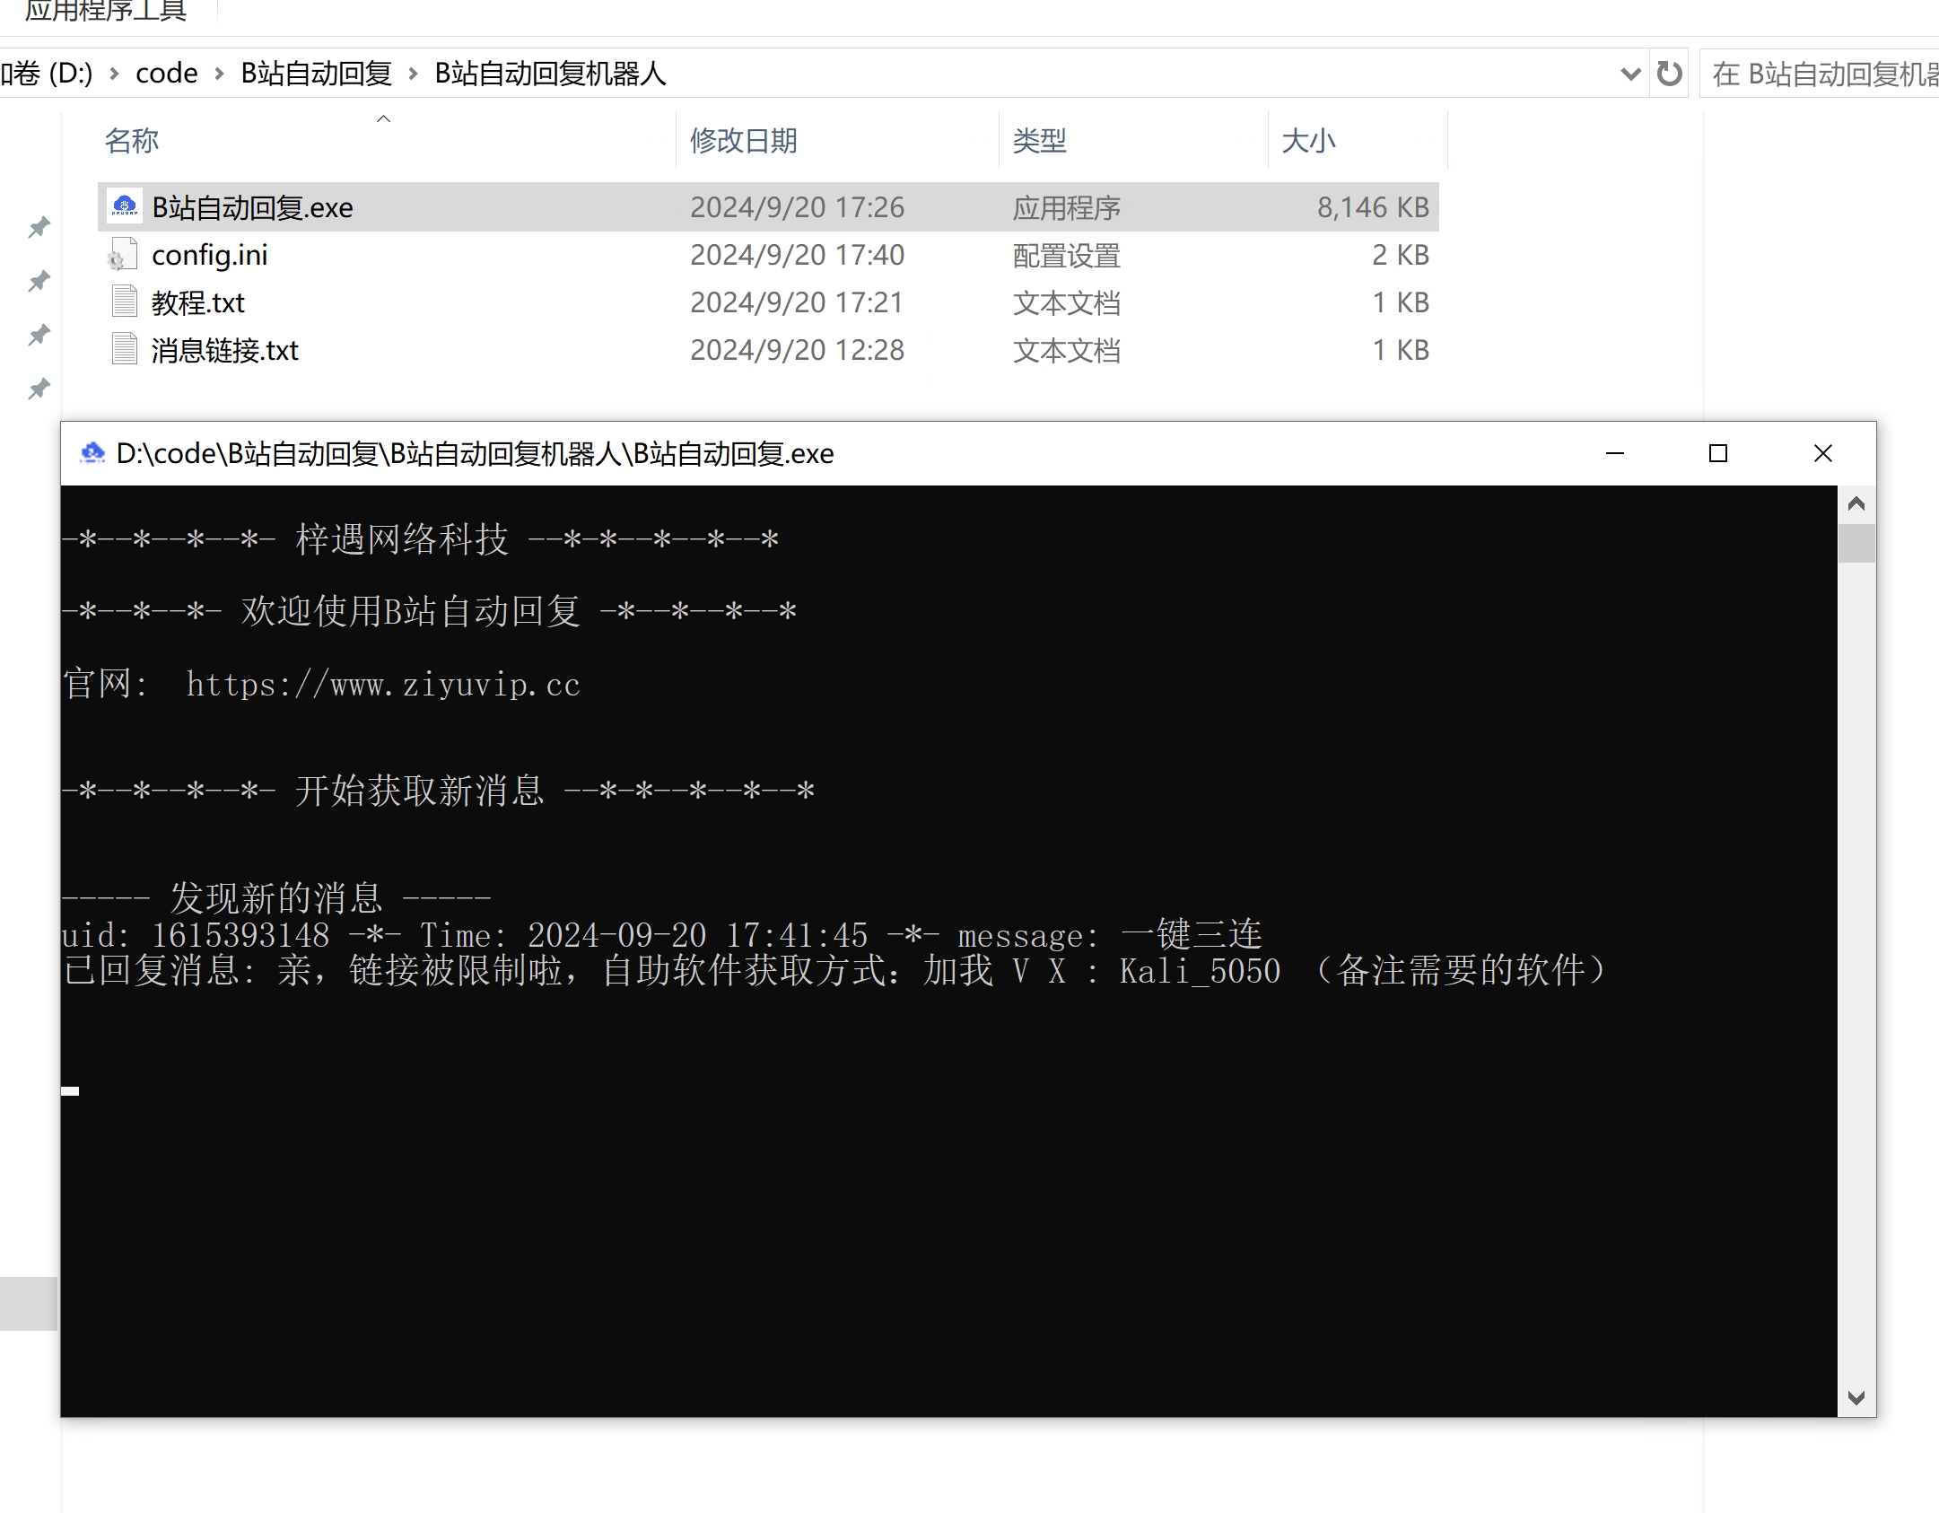
Task: Expand the address bar history dropdown
Action: [x=1630, y=74]
